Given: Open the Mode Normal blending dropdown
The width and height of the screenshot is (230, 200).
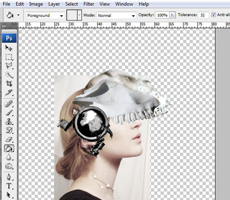Looking at the screenshot, I should pyautogui.click(x=117, y=15).
